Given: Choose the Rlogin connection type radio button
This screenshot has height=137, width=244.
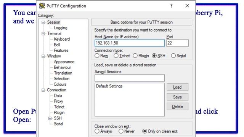Looking at the screenshot, I should 135,56.
